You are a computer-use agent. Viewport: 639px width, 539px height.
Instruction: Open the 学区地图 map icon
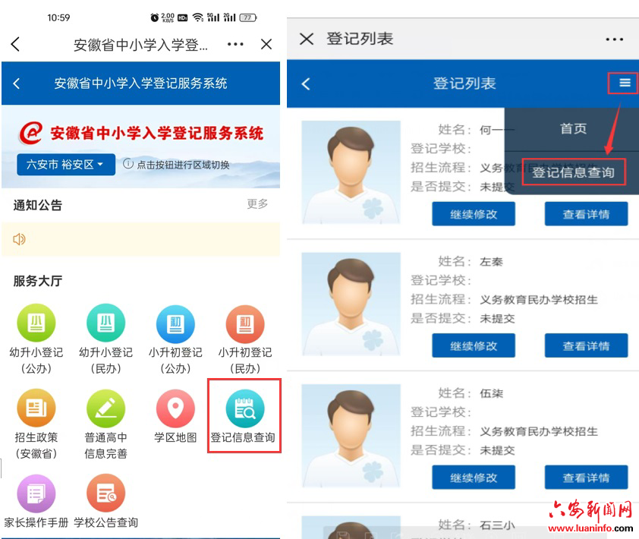tap(175, 409)
